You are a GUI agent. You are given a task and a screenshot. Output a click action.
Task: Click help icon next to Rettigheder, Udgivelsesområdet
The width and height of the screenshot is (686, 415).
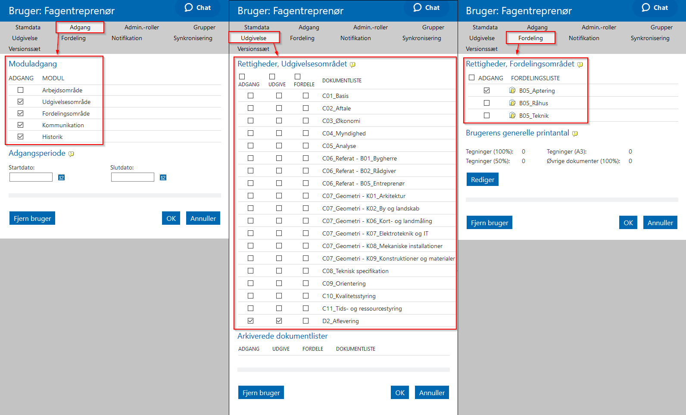click(352, 65)
